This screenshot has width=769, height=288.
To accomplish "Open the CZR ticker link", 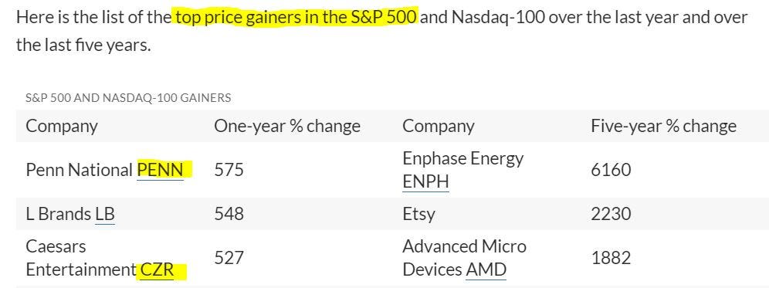I will pyautogui.click(x=157, y=269).
